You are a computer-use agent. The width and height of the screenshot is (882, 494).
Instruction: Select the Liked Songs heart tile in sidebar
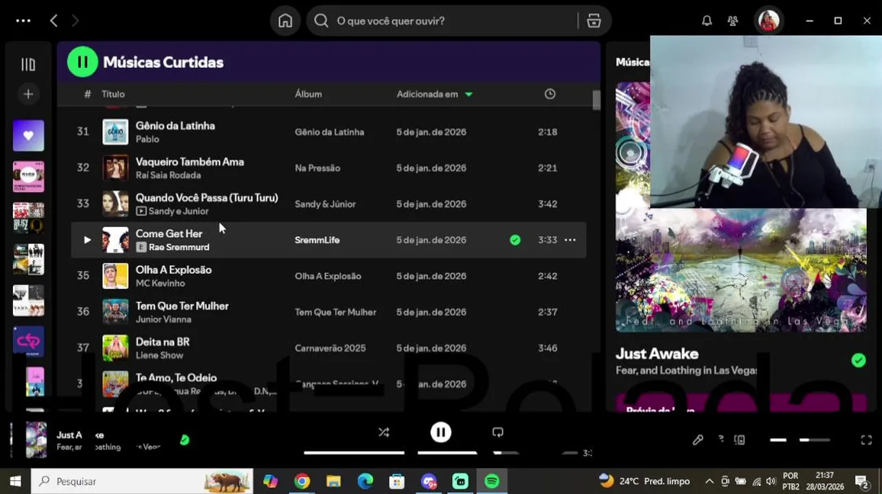pos(28,135)
